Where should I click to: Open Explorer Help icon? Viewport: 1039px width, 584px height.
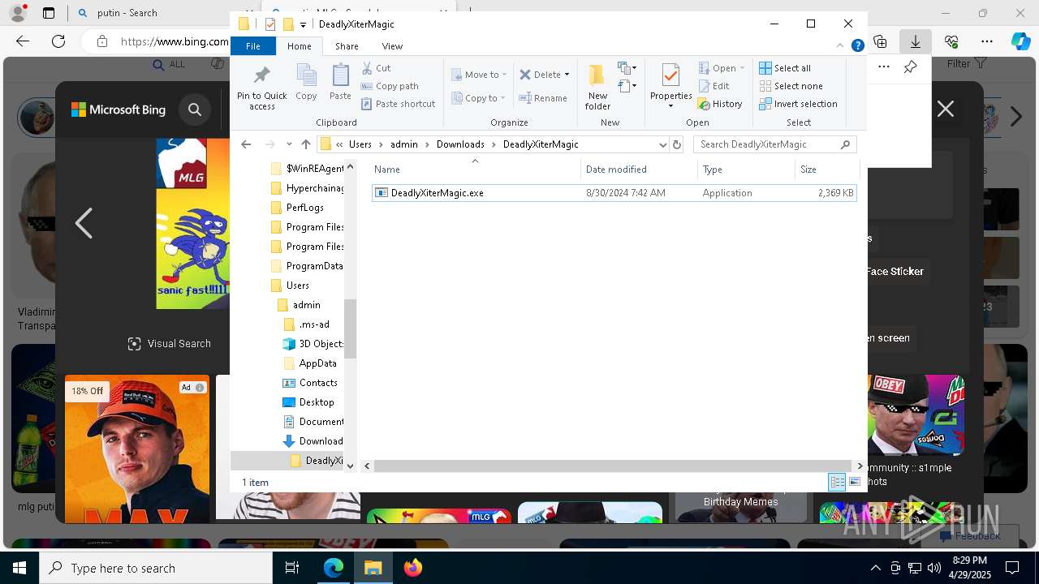(857, 46)
